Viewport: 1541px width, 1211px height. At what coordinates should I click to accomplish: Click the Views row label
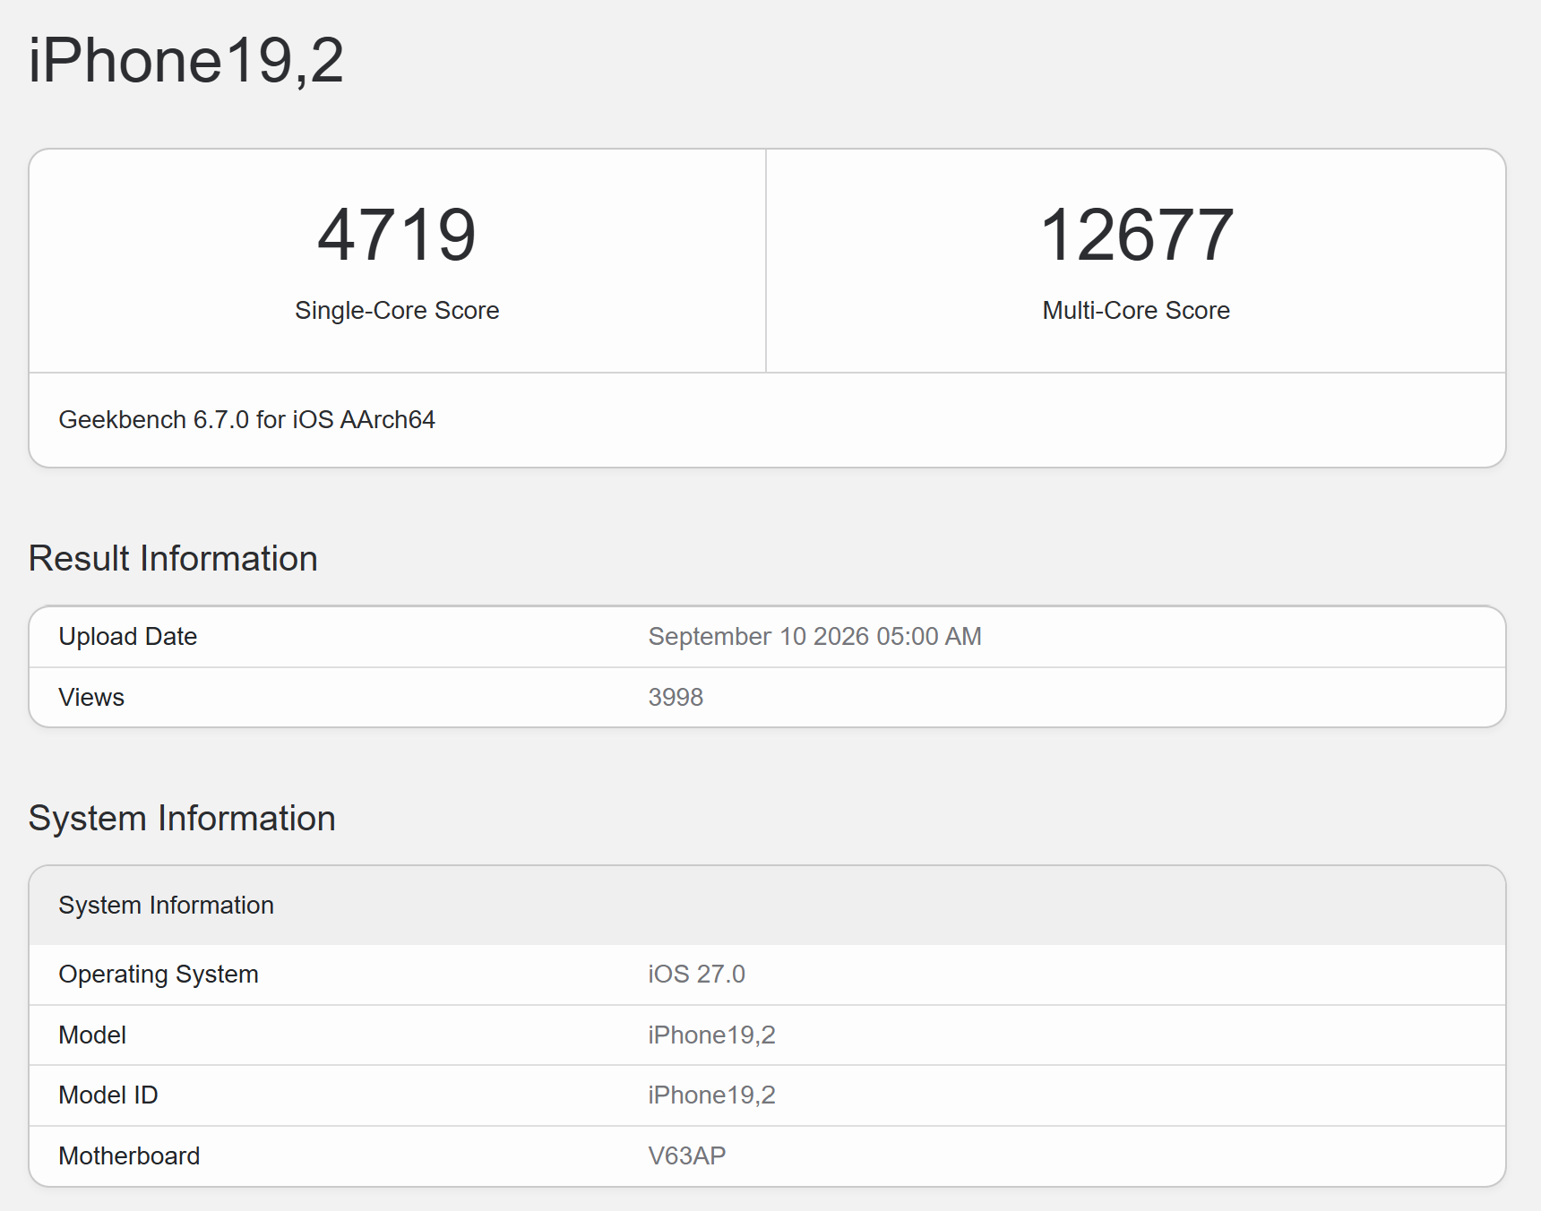91,697
